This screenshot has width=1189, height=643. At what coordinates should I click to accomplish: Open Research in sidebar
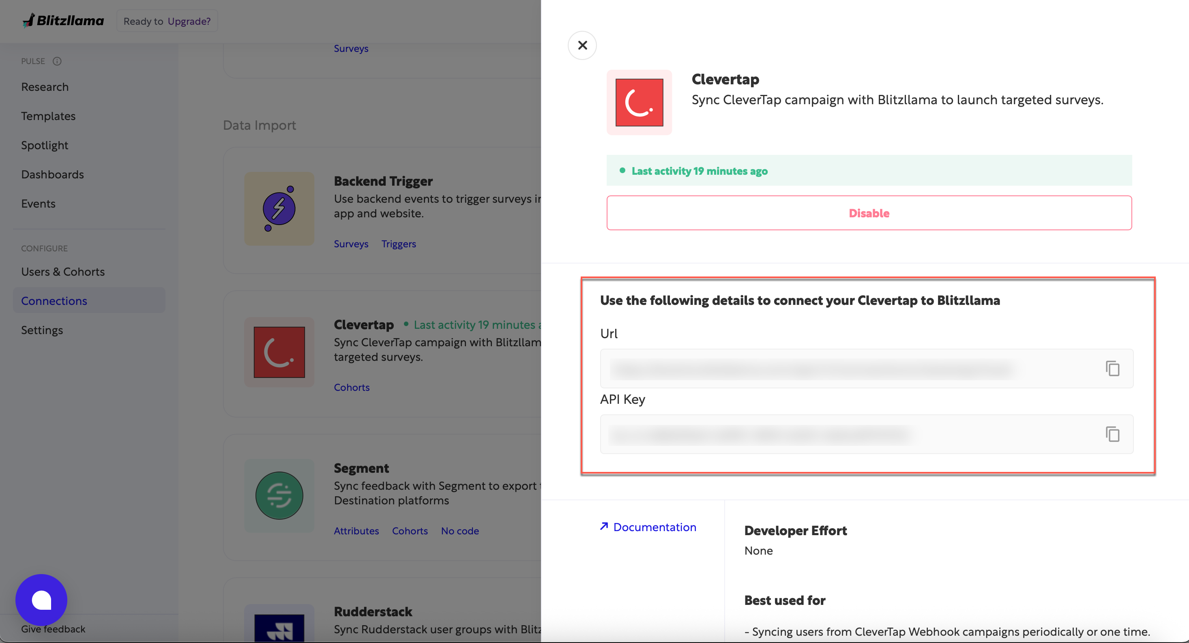pos(45,87)
